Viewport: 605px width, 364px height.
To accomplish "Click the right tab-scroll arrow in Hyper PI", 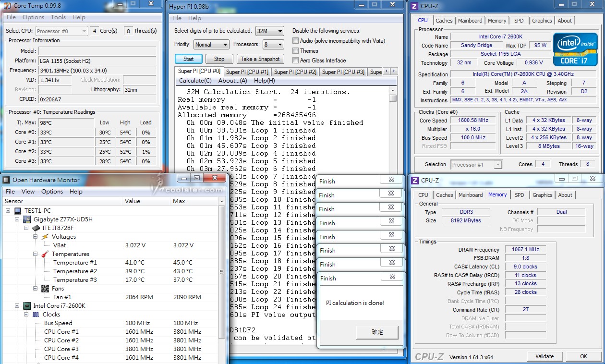I will click(x=394, y=72).
